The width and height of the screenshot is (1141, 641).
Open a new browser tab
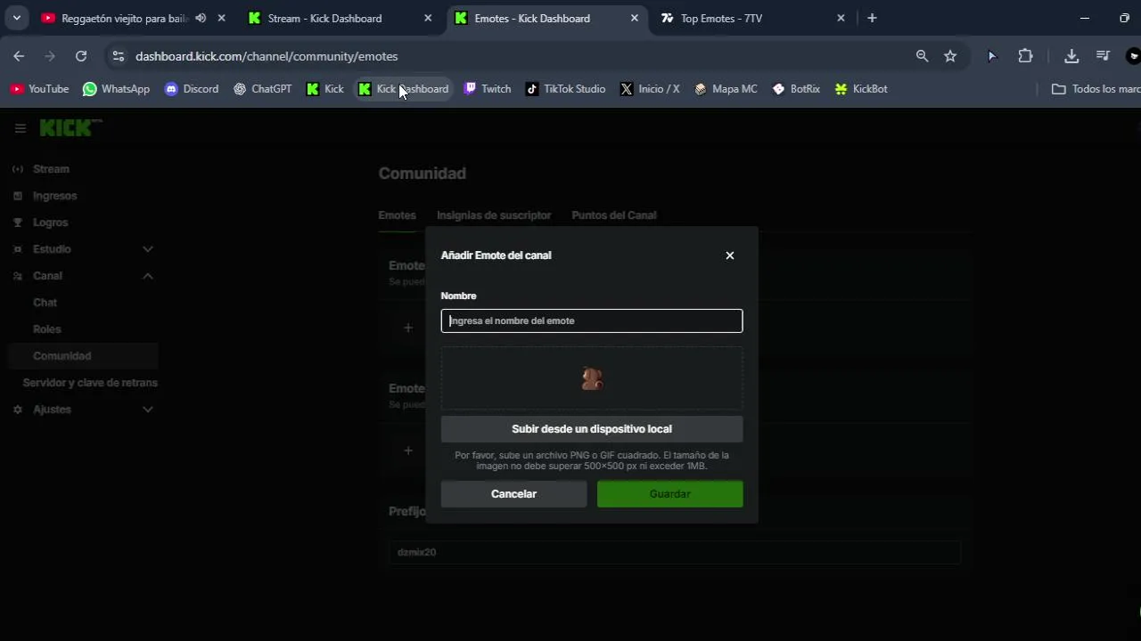(872, 18)
